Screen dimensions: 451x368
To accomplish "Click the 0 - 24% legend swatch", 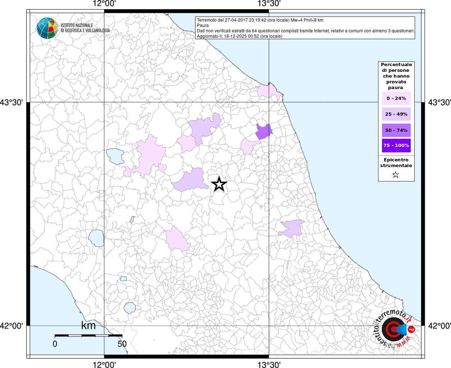I will 396,98.
